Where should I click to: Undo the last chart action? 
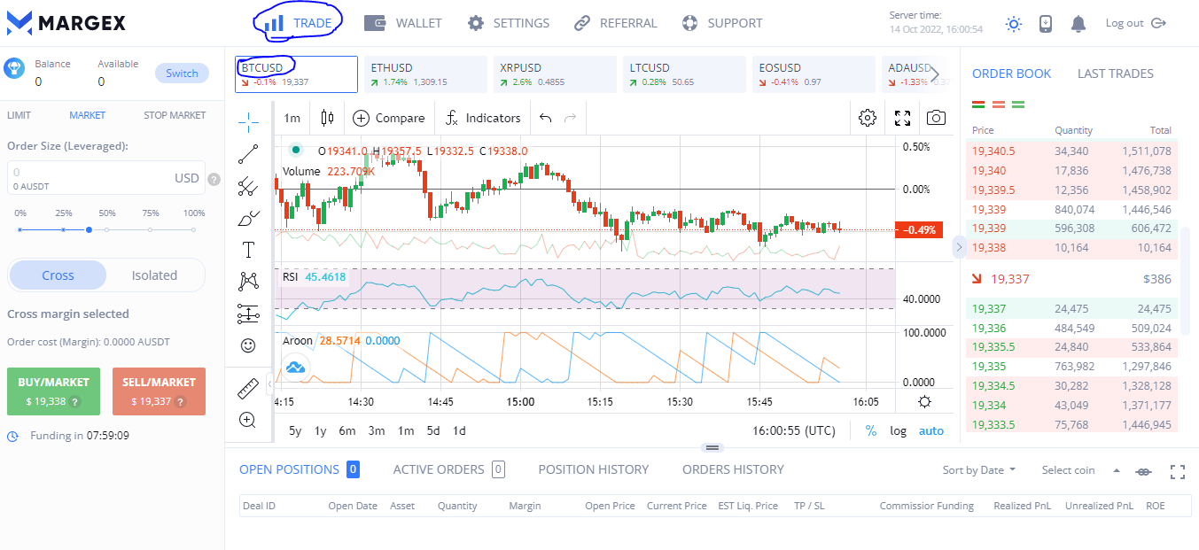pos(546,118)
